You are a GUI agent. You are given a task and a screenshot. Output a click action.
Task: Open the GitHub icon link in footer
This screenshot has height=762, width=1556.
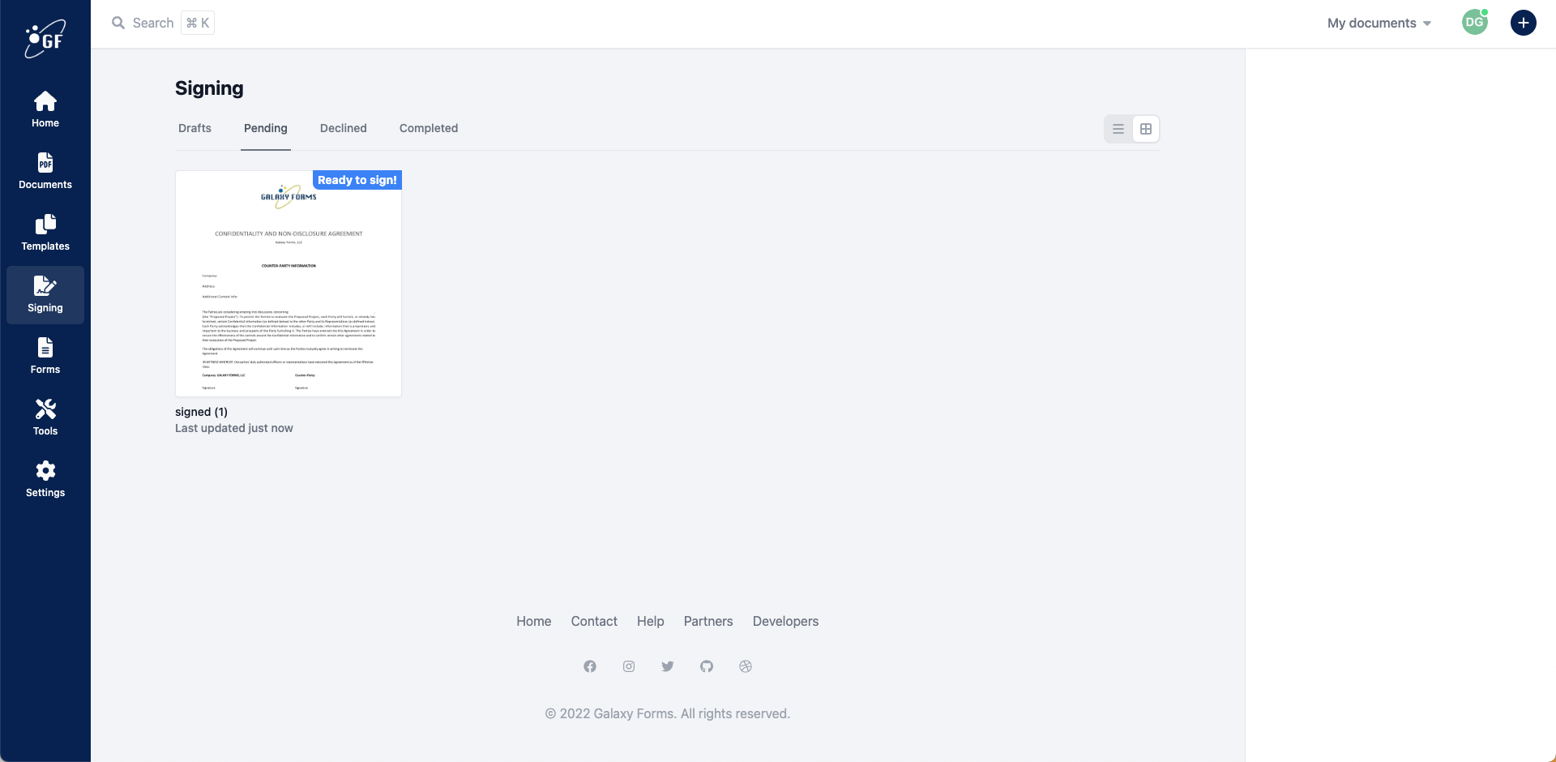coord(707,666)
